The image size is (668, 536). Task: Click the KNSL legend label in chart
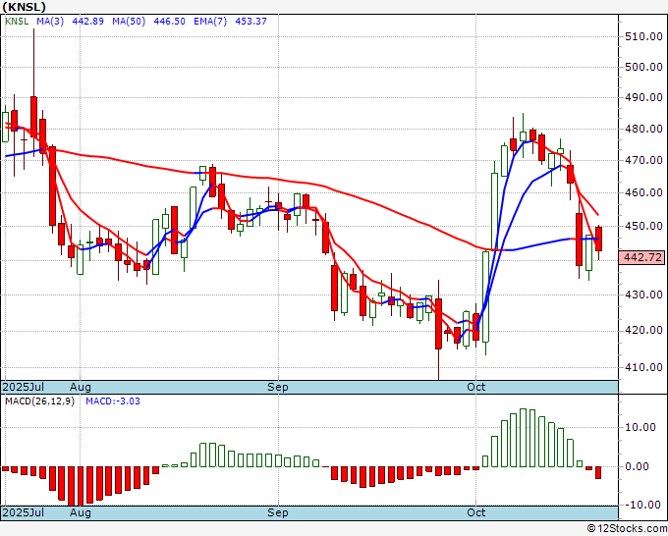point(17,22)
